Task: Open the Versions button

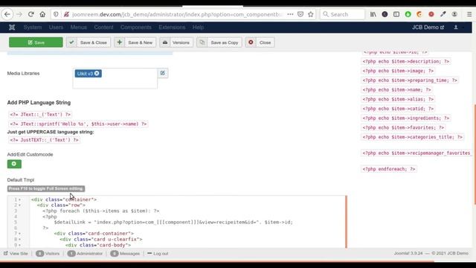Action: coord(176,42)
